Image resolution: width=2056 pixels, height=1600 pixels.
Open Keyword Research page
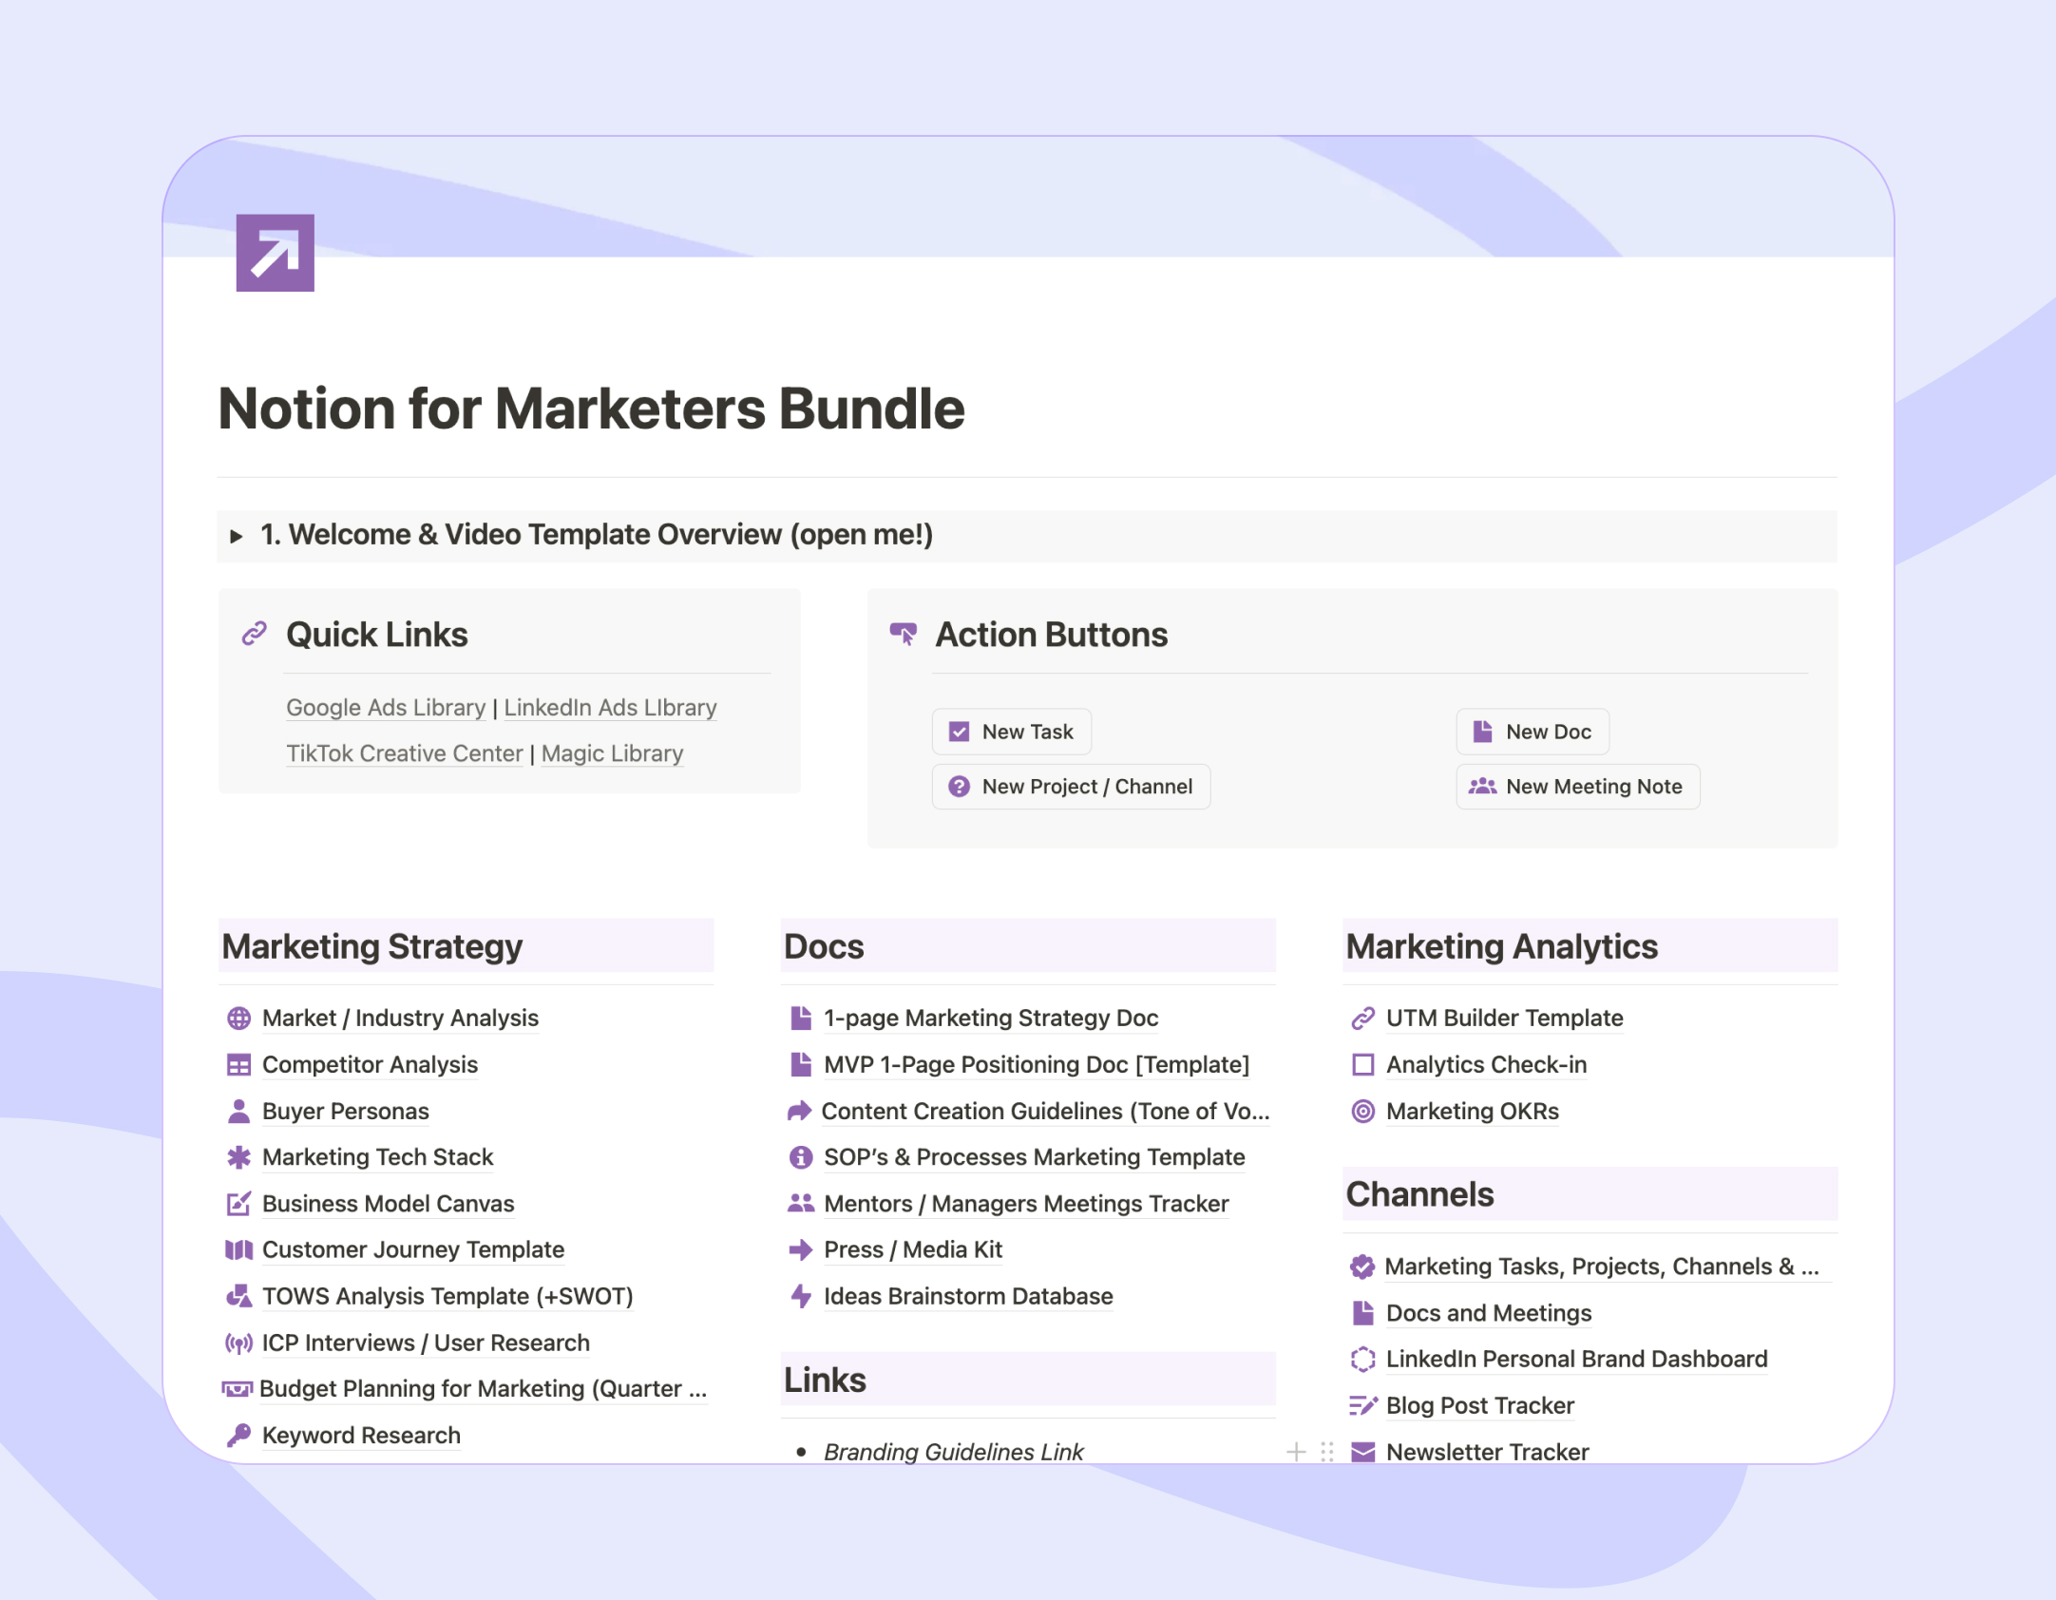pyautogui.click(x=361, y=1436)
